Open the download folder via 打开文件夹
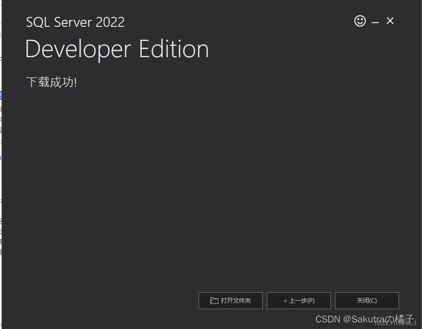This screenshot has width=422, height=329. tap(230, 301)
